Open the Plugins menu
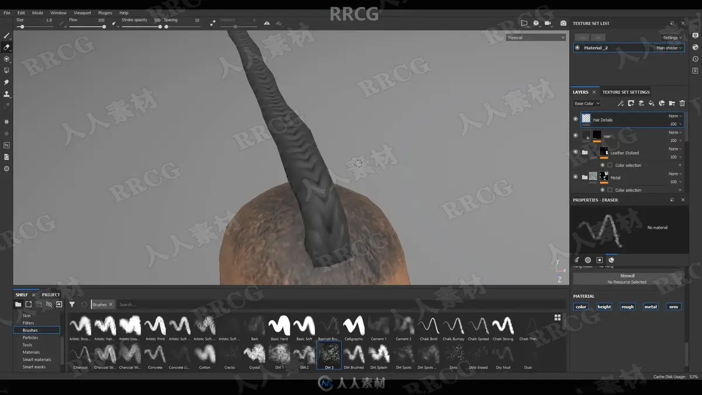This screenshot has height=395, width=702. click(105, 13)
